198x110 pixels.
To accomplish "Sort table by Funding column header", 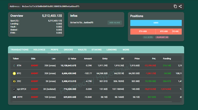I will point(167,58).
